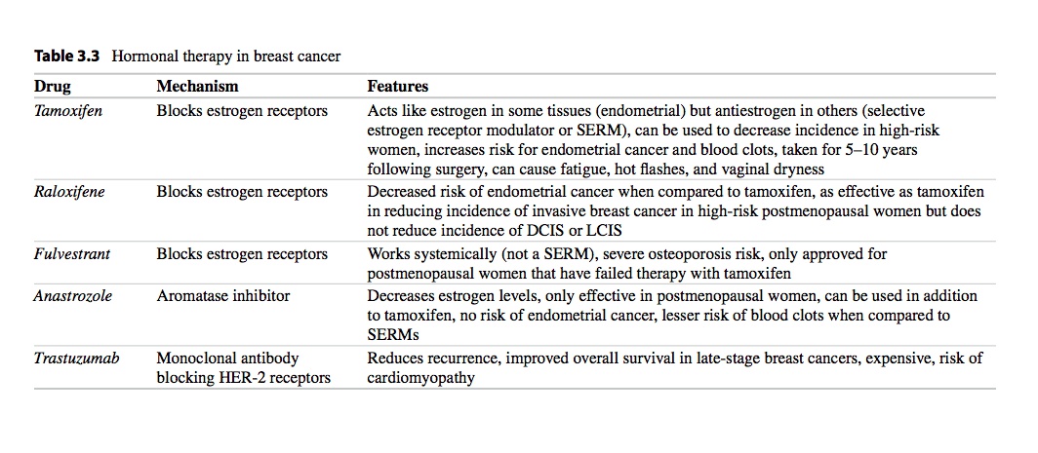Click the Tamoxifen features description paragraph

pyautogui.click(x=654, y=139)
